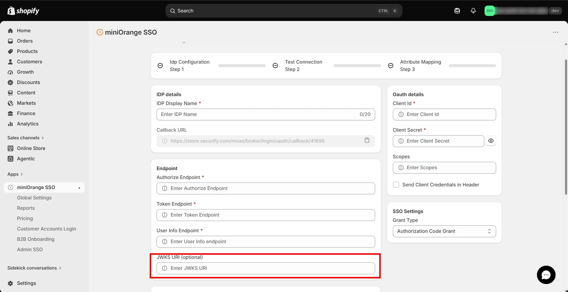Screen dimensions: 568x292
Task: Open the Idp Configuration Step 1 tab
Action: pos(189,66)
